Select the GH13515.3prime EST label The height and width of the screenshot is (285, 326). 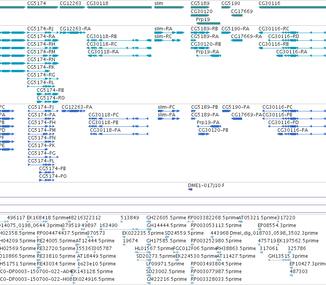click(288, 256)
